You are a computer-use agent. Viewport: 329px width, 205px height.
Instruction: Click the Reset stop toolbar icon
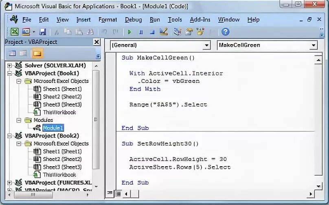pos(152,32)
